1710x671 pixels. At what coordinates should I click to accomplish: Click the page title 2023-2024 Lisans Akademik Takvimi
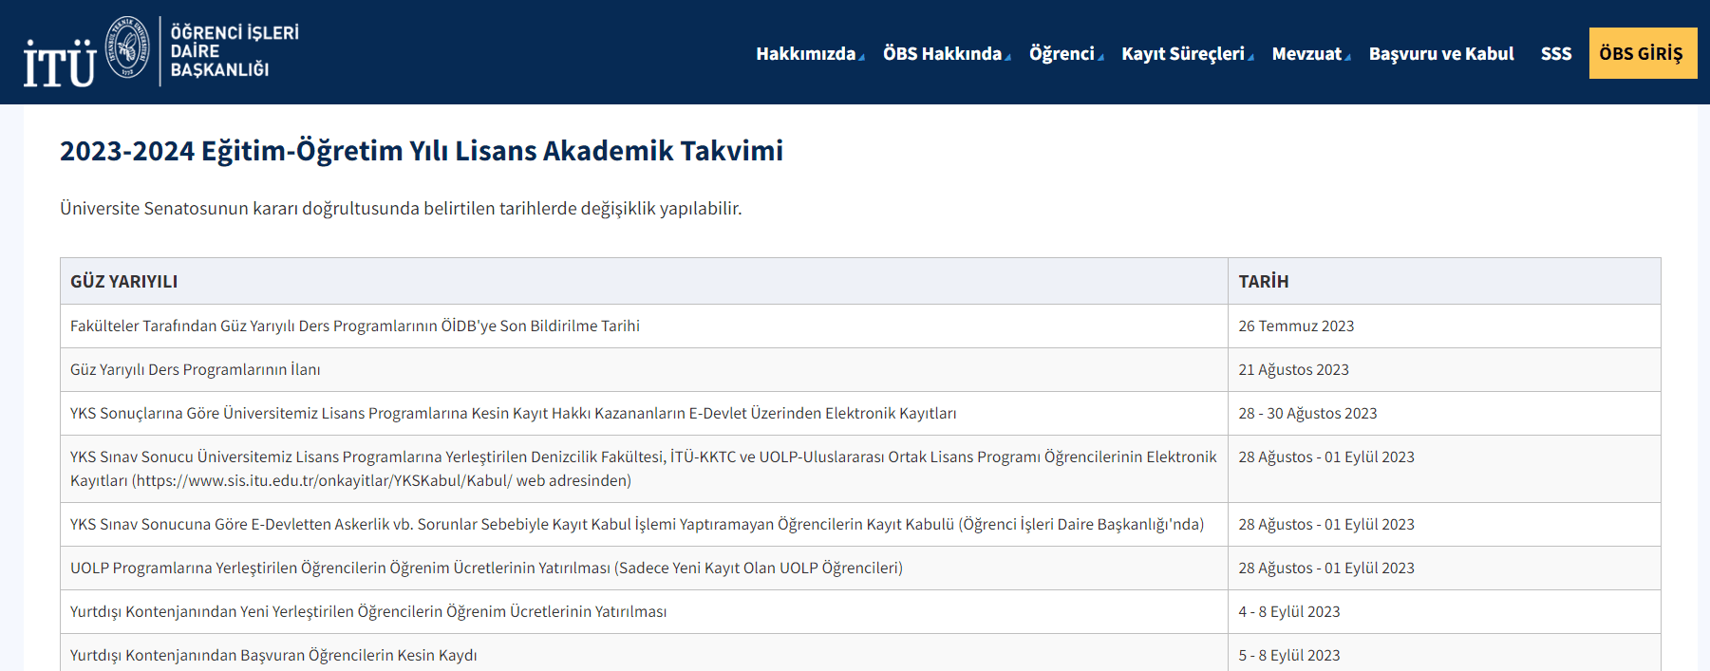pyautogui.click(x=422, y=151)
